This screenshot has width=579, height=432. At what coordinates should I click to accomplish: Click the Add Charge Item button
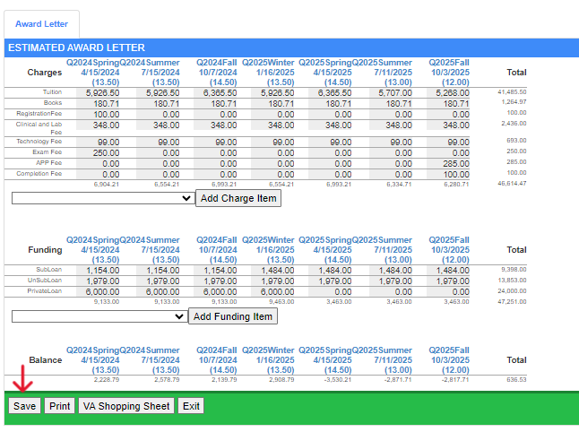(238, 198)
